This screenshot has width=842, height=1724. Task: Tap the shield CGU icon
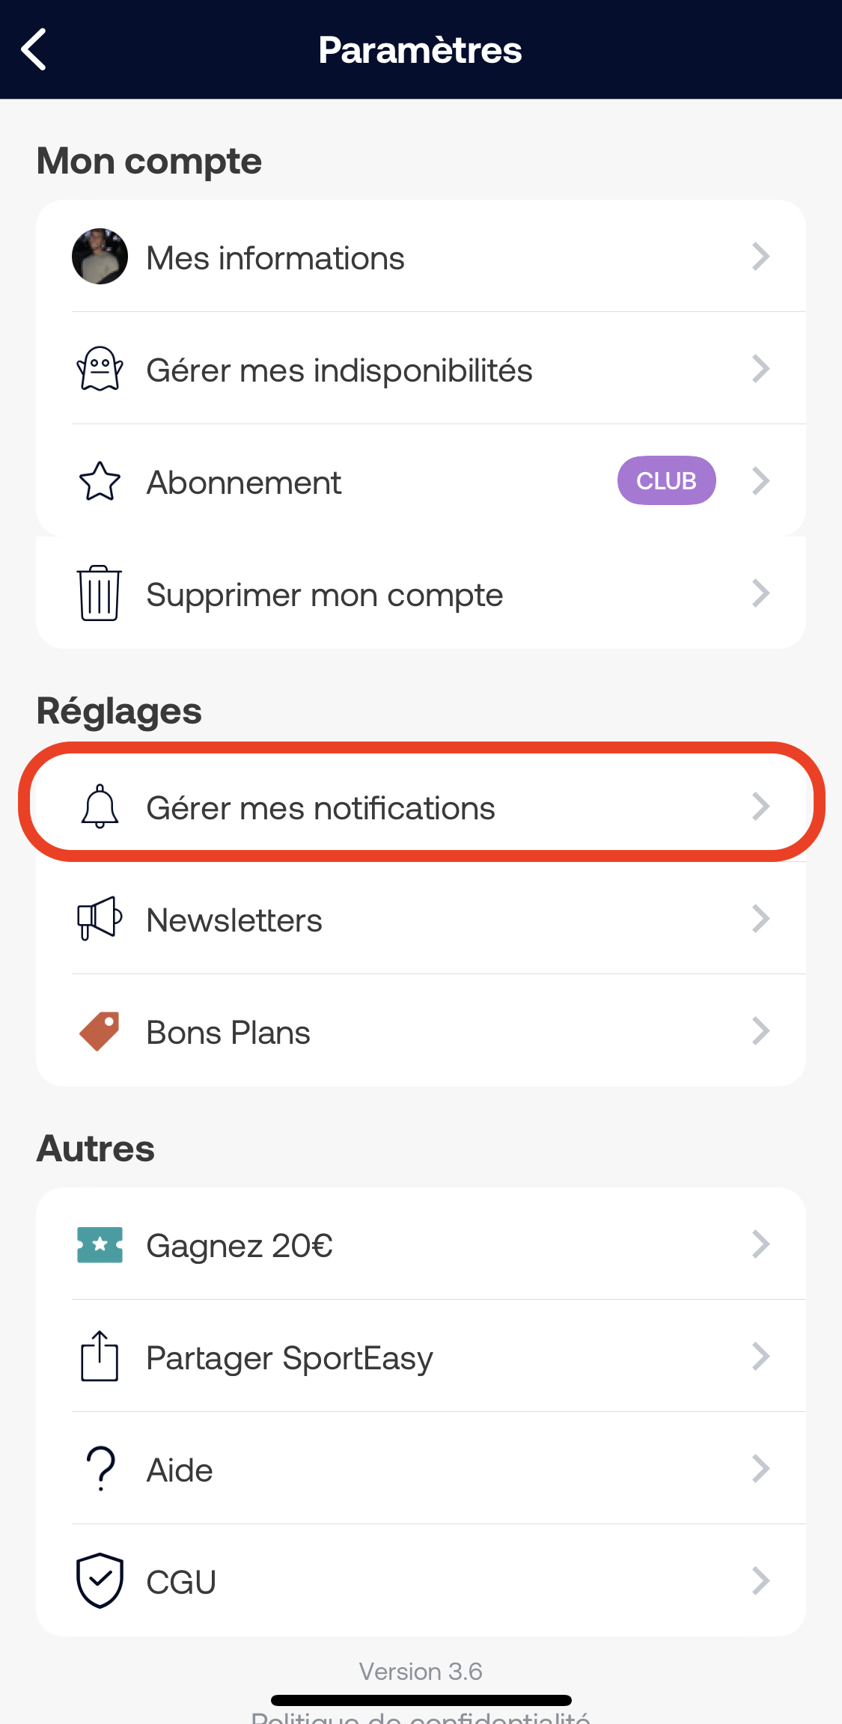point(100,1580)
